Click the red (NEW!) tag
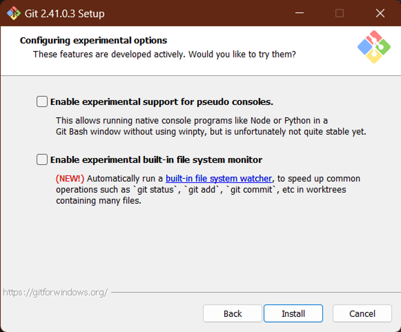The image size is (401, 332). pos(70,179)
